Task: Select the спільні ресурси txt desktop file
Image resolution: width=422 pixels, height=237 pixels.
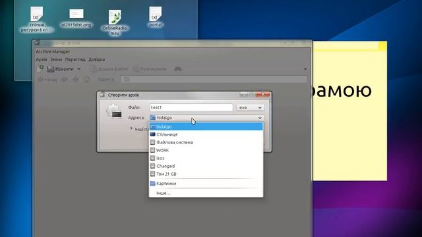Action: (37, 20)
